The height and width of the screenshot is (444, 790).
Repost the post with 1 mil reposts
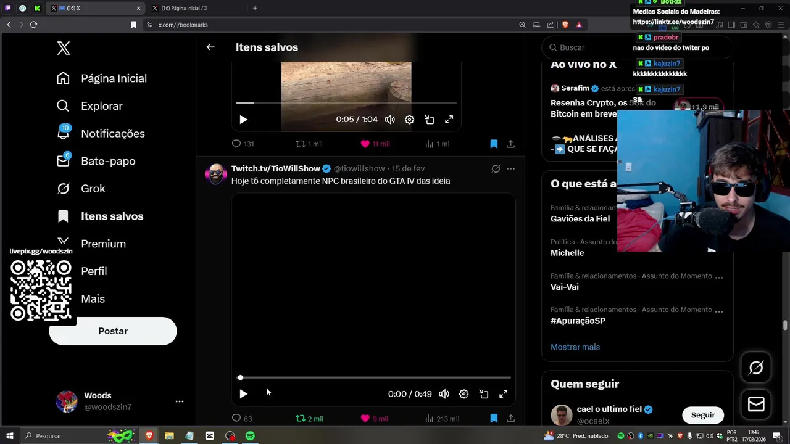309,144
